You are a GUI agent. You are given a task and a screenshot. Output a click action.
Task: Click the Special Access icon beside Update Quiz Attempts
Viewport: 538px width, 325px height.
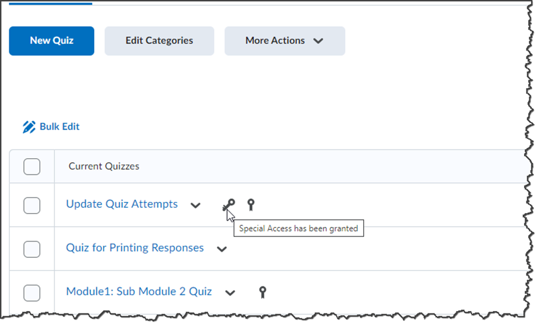[229, 205]
